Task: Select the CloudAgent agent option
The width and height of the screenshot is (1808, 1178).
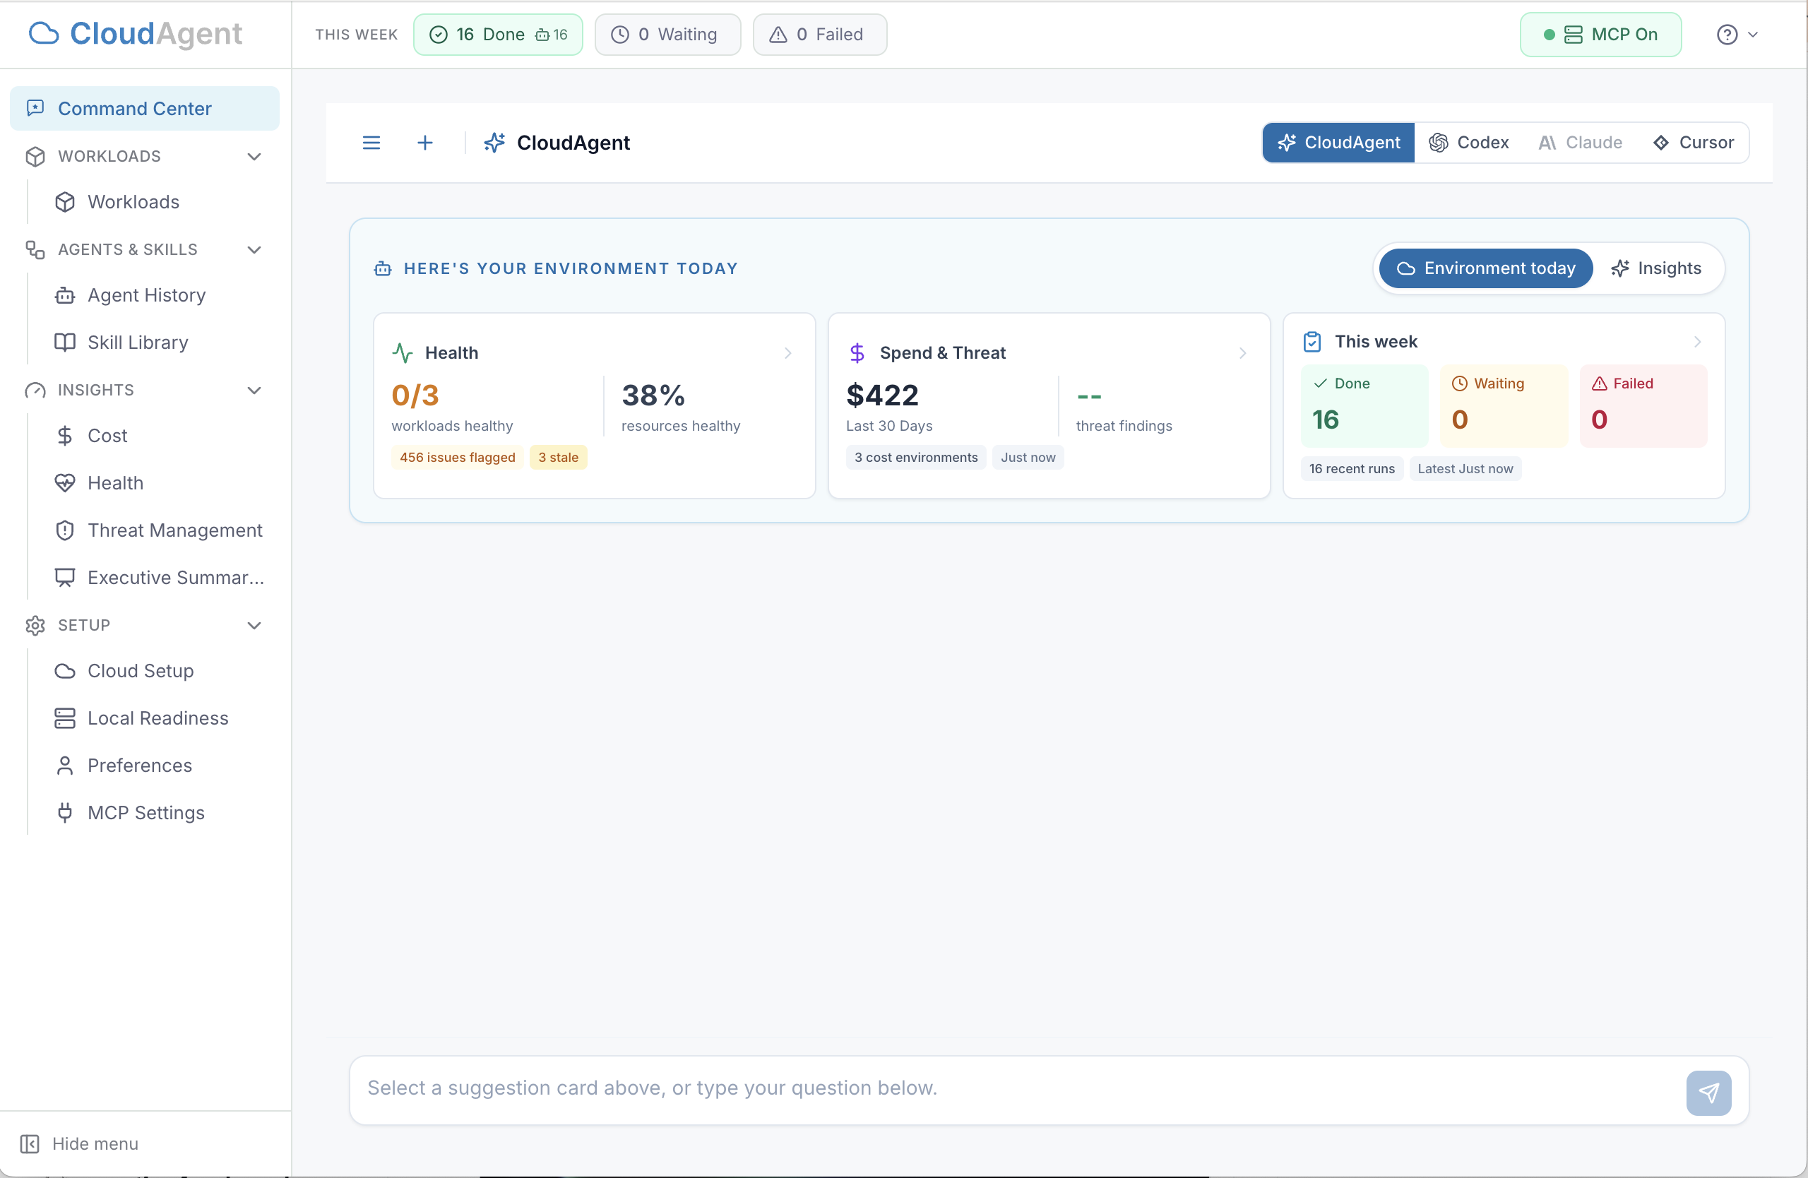Action: [x=1338, y=143]
